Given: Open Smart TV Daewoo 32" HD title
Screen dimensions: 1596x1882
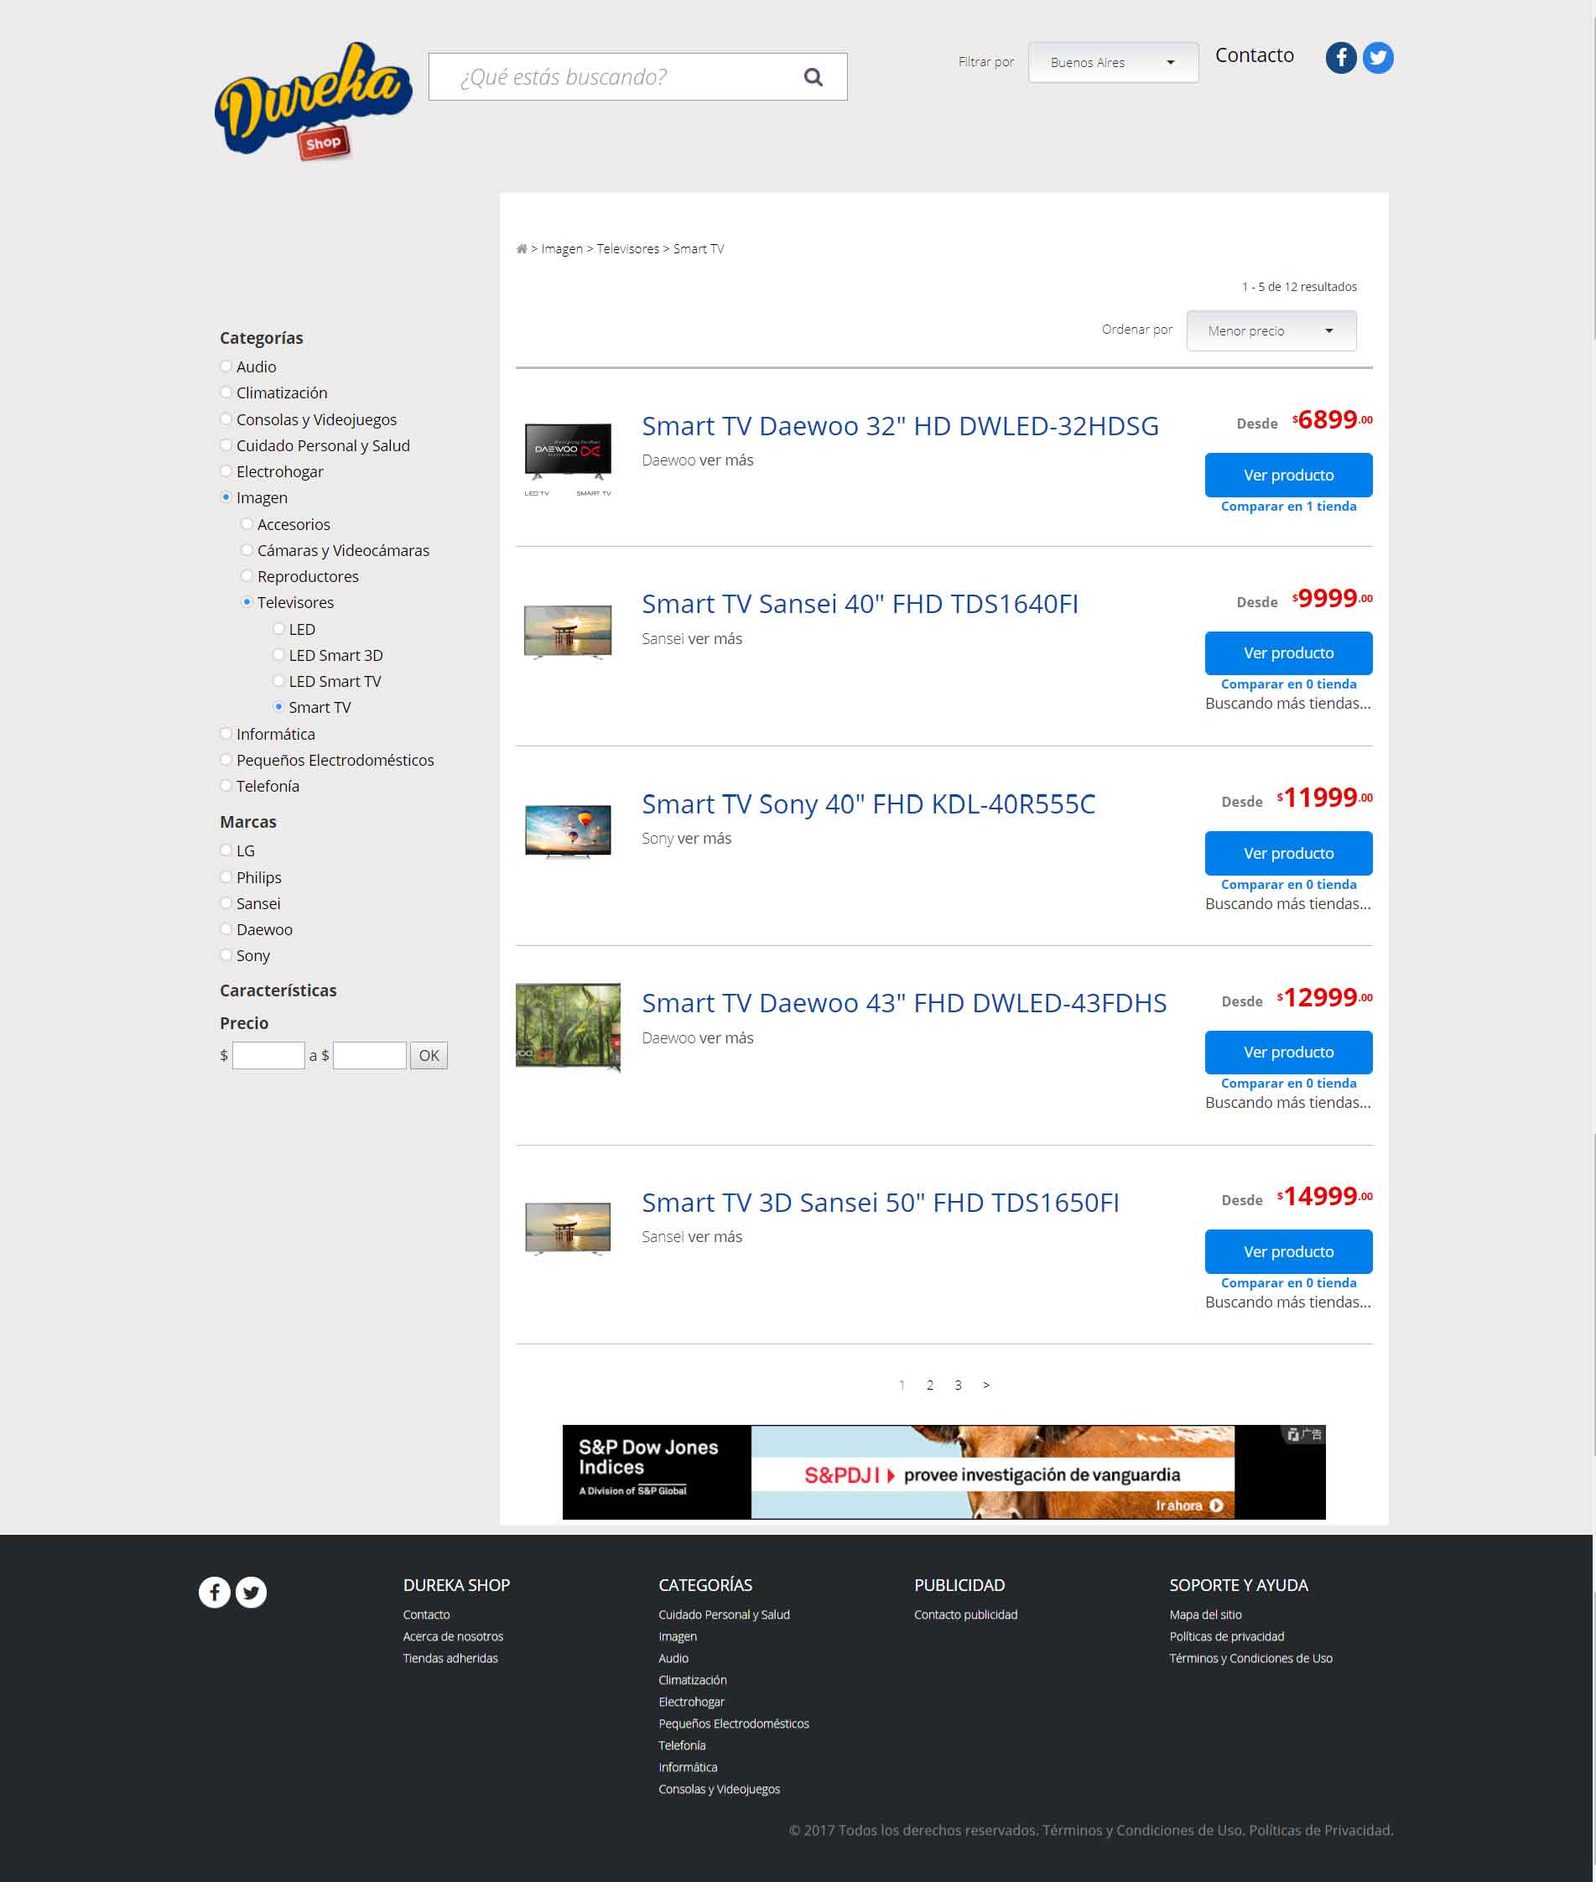Looking at the screenshot, I should click(899, 426).
